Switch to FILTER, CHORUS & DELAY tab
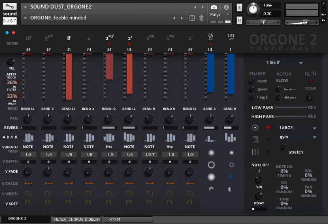Viewport: 328px width, 224px height. [x=77, y=219]
